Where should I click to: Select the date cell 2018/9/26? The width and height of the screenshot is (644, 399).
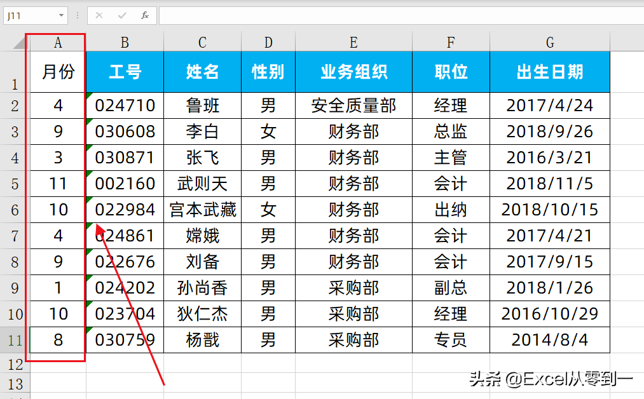coord(550,132)
